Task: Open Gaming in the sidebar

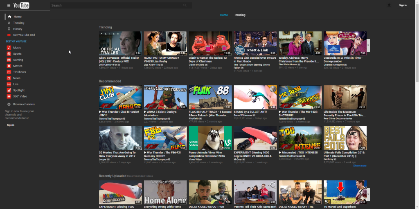Action: (18, 60)
